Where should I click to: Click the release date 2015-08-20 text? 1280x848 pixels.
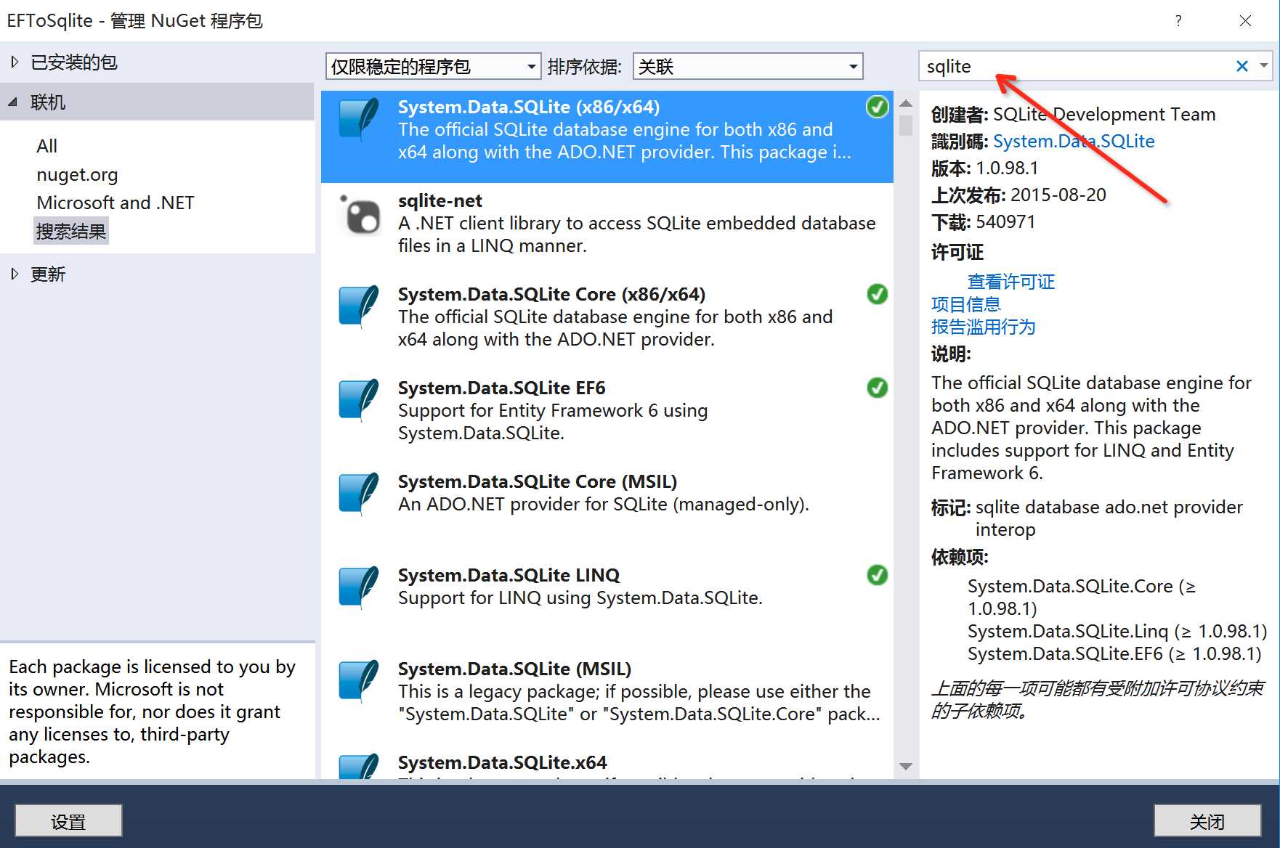pyautogui.click(x=1058, y=195)
